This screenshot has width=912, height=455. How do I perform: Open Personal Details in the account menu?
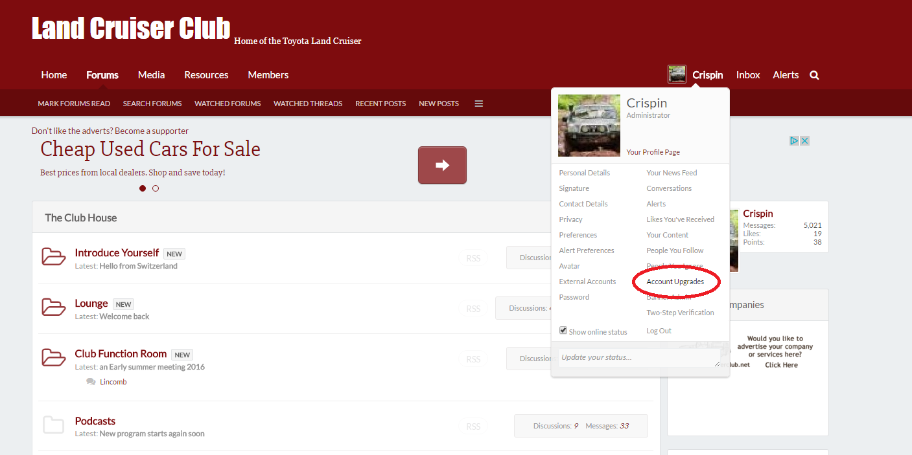point(585,173)
